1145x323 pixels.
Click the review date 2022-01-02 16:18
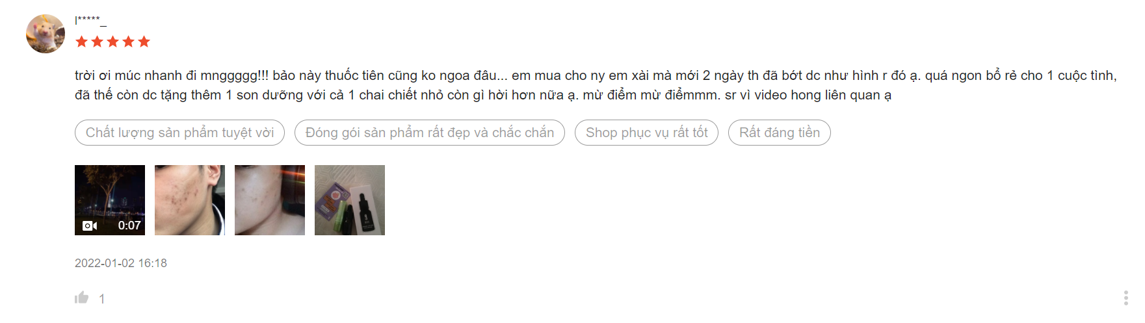click(121, 263)
